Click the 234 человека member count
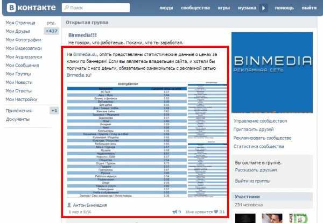Screen dimensions: 323x223 coord(248,205)
